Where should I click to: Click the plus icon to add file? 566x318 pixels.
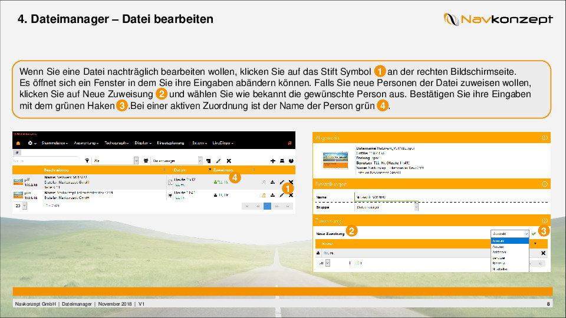tap(273, 160)
